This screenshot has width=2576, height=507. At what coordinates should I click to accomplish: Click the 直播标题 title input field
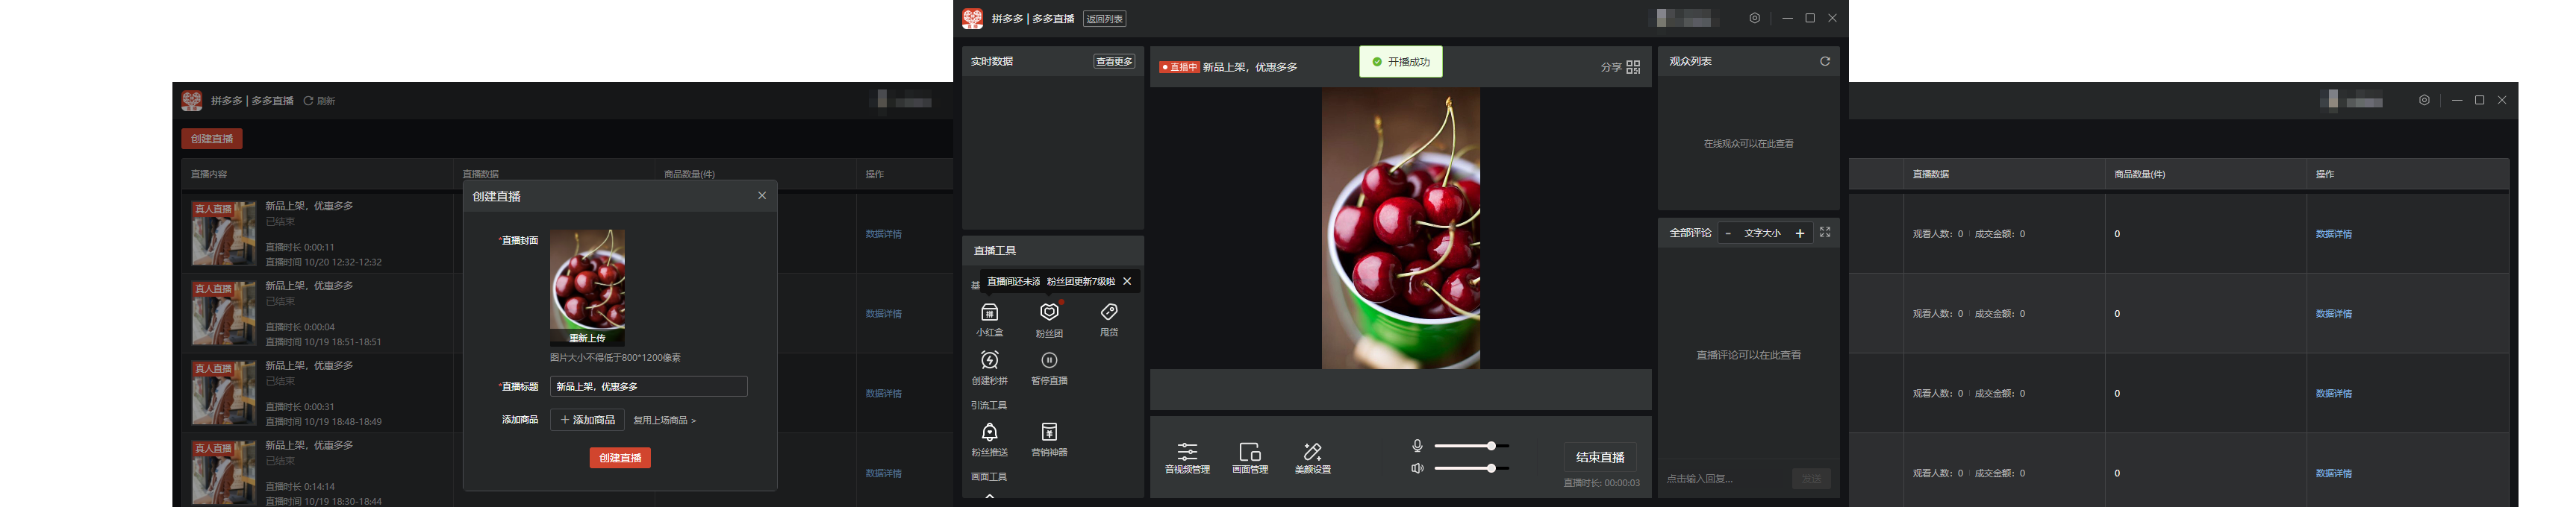[648, 386]
